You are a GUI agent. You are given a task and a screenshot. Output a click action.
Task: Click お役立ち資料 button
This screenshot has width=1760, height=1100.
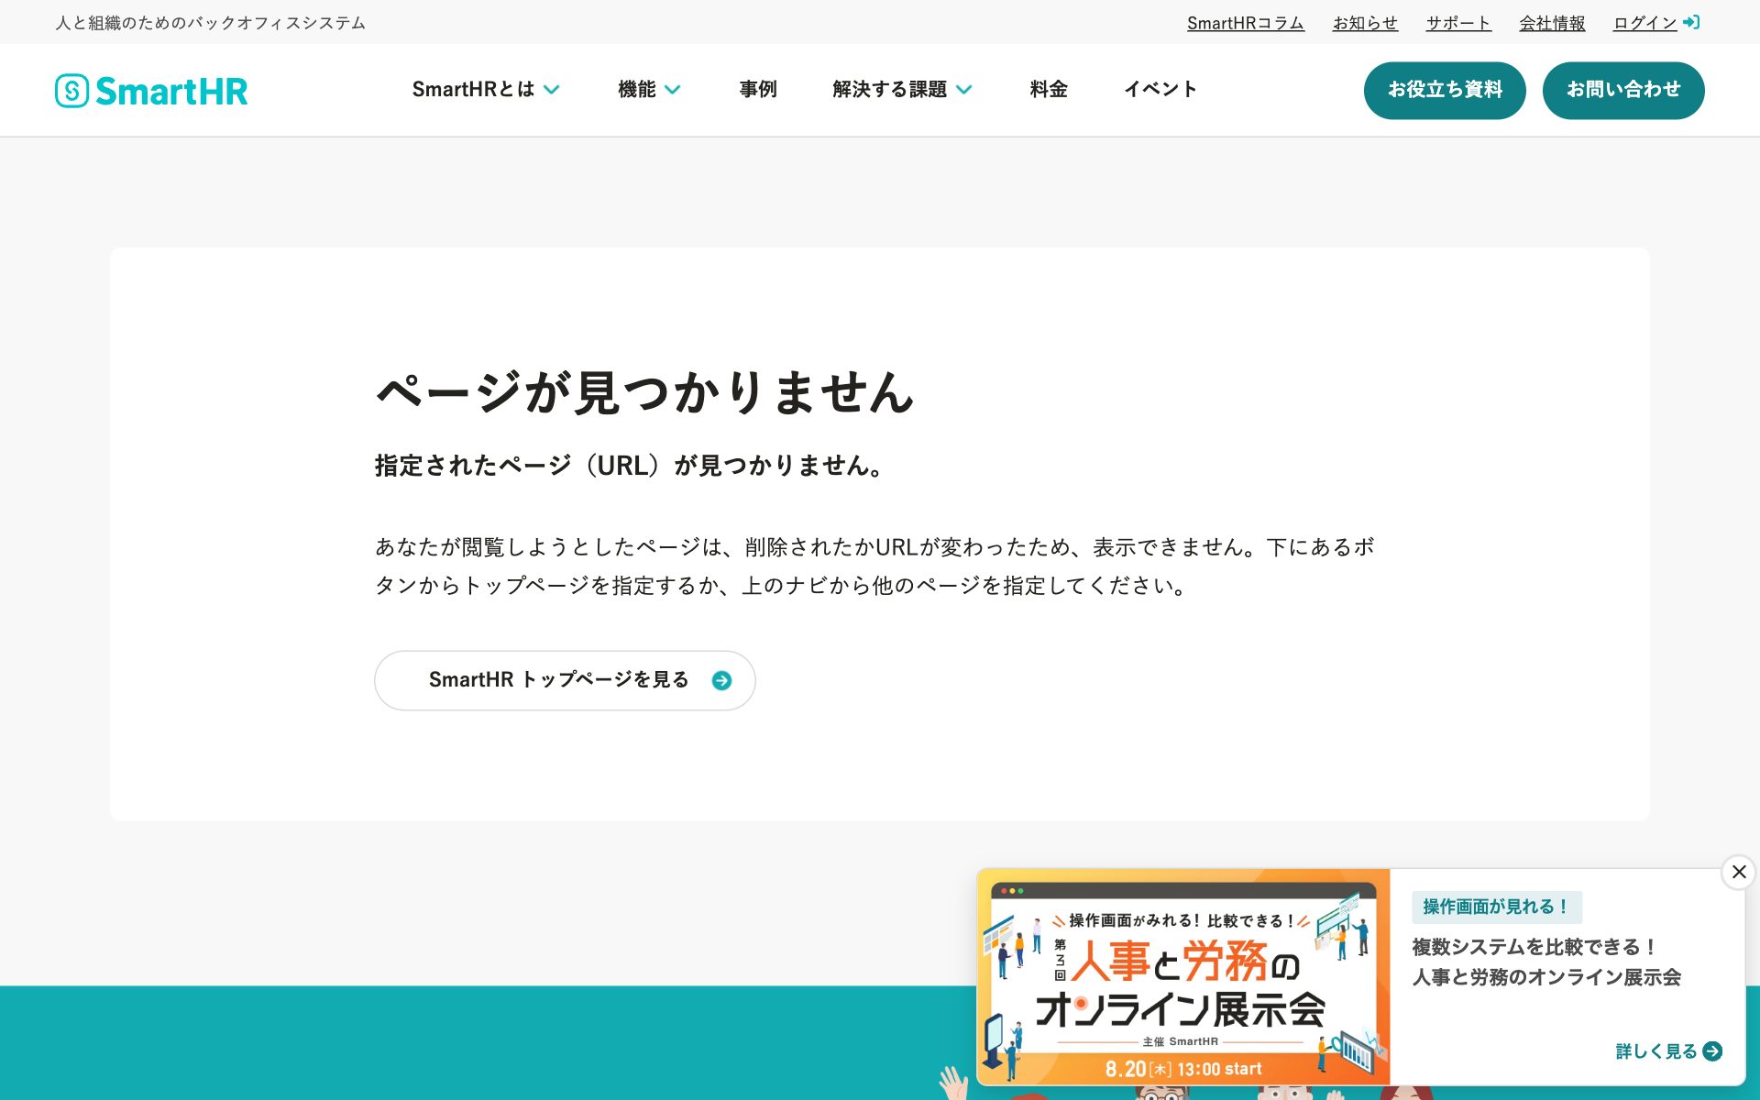coord(1445,91)
